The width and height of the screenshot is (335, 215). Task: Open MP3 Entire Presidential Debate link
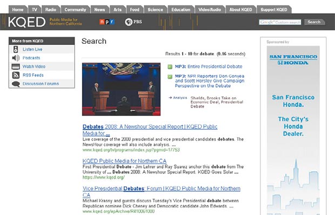209,66
